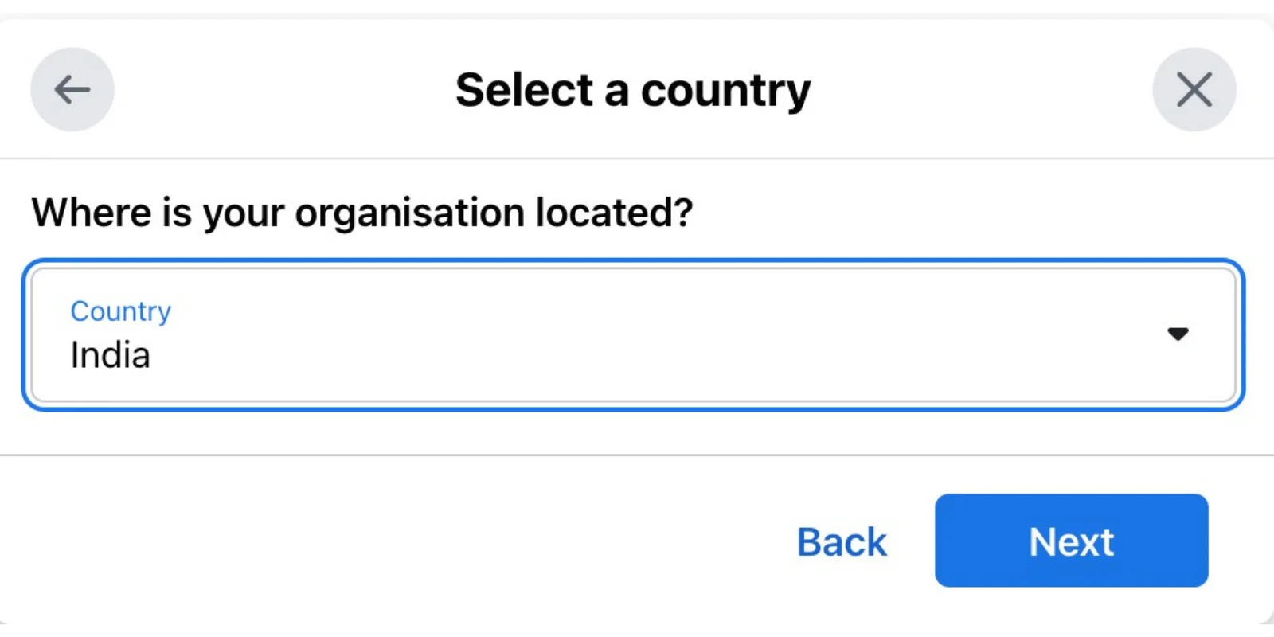This screenshot has width=1274, height=637.
Task: Click the dropdown caret arrow
Action: 1178,334
